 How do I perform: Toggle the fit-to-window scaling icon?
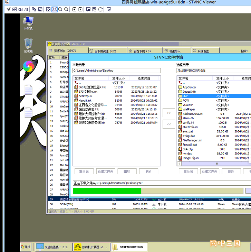point(55,9)
